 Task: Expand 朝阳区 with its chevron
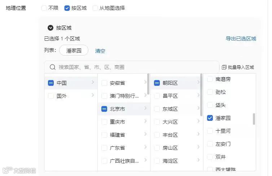(x=198, y=82)
